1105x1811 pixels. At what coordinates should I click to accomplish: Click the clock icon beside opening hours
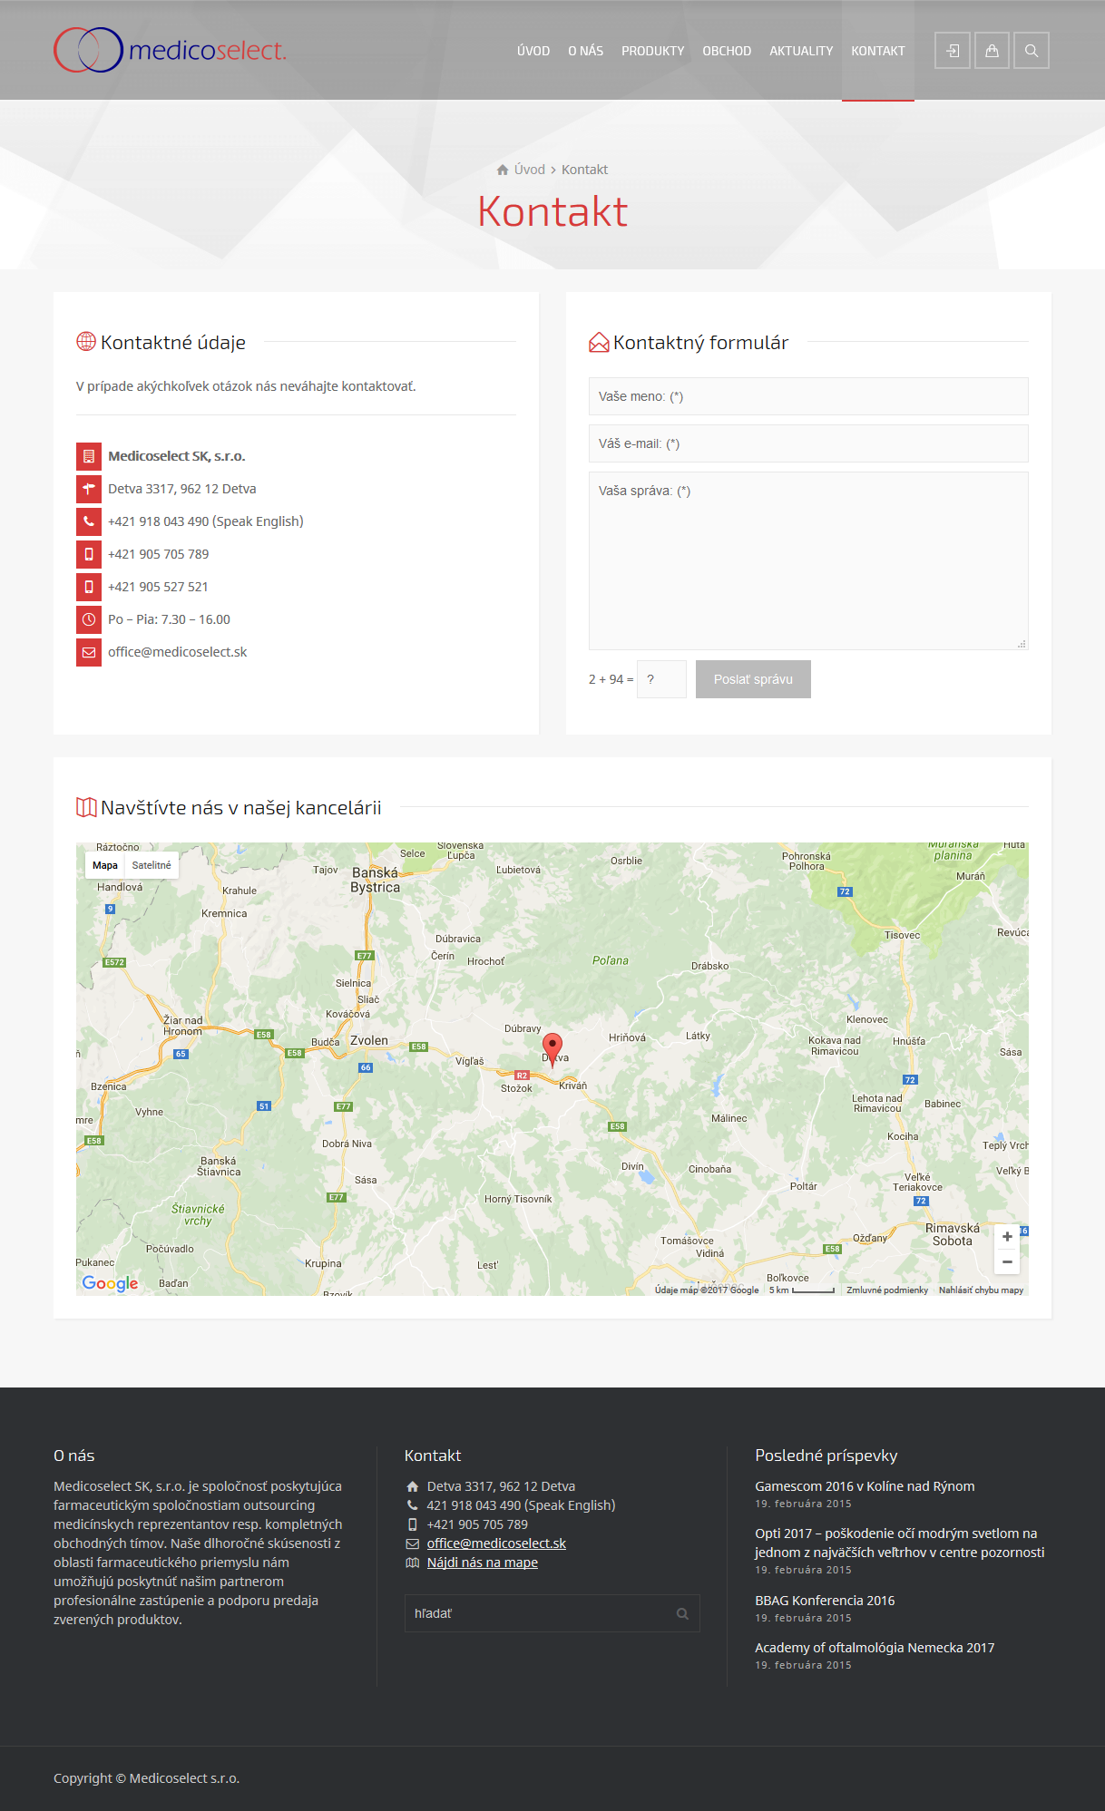(x=89, y=619)
